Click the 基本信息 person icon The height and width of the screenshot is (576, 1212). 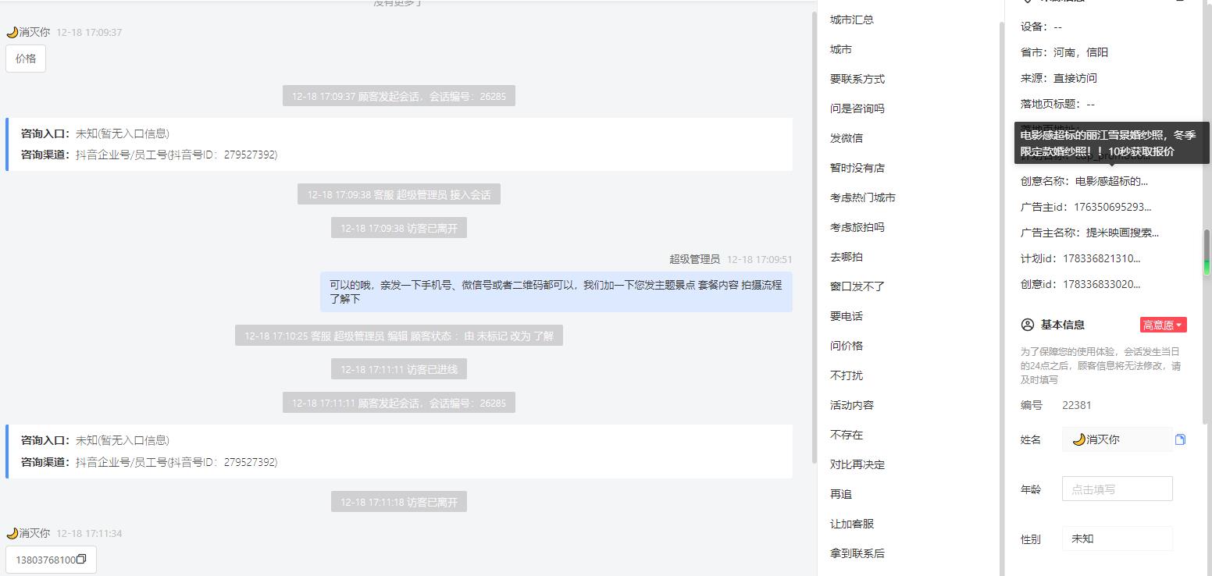[x=1028, y=325]
